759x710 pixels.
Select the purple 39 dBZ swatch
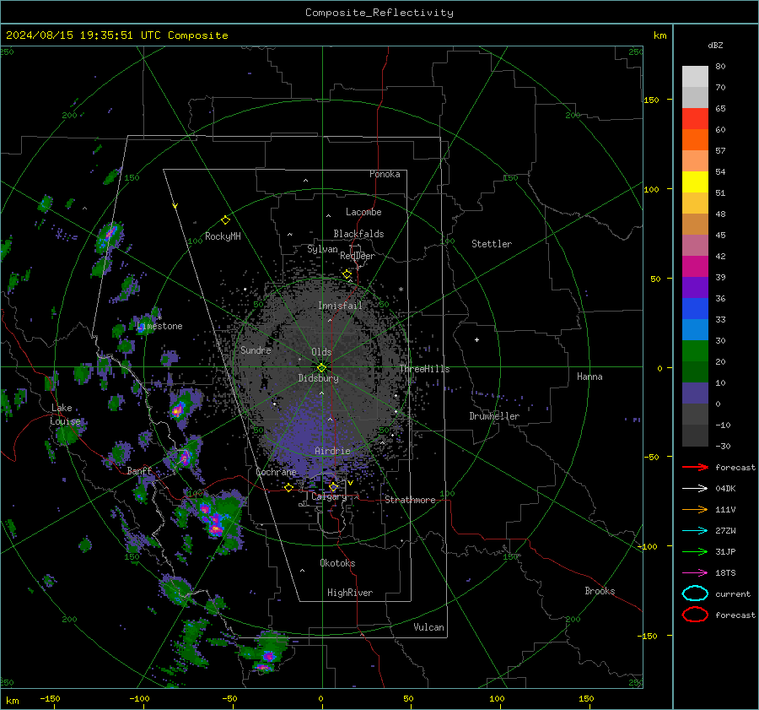point(695,287)
